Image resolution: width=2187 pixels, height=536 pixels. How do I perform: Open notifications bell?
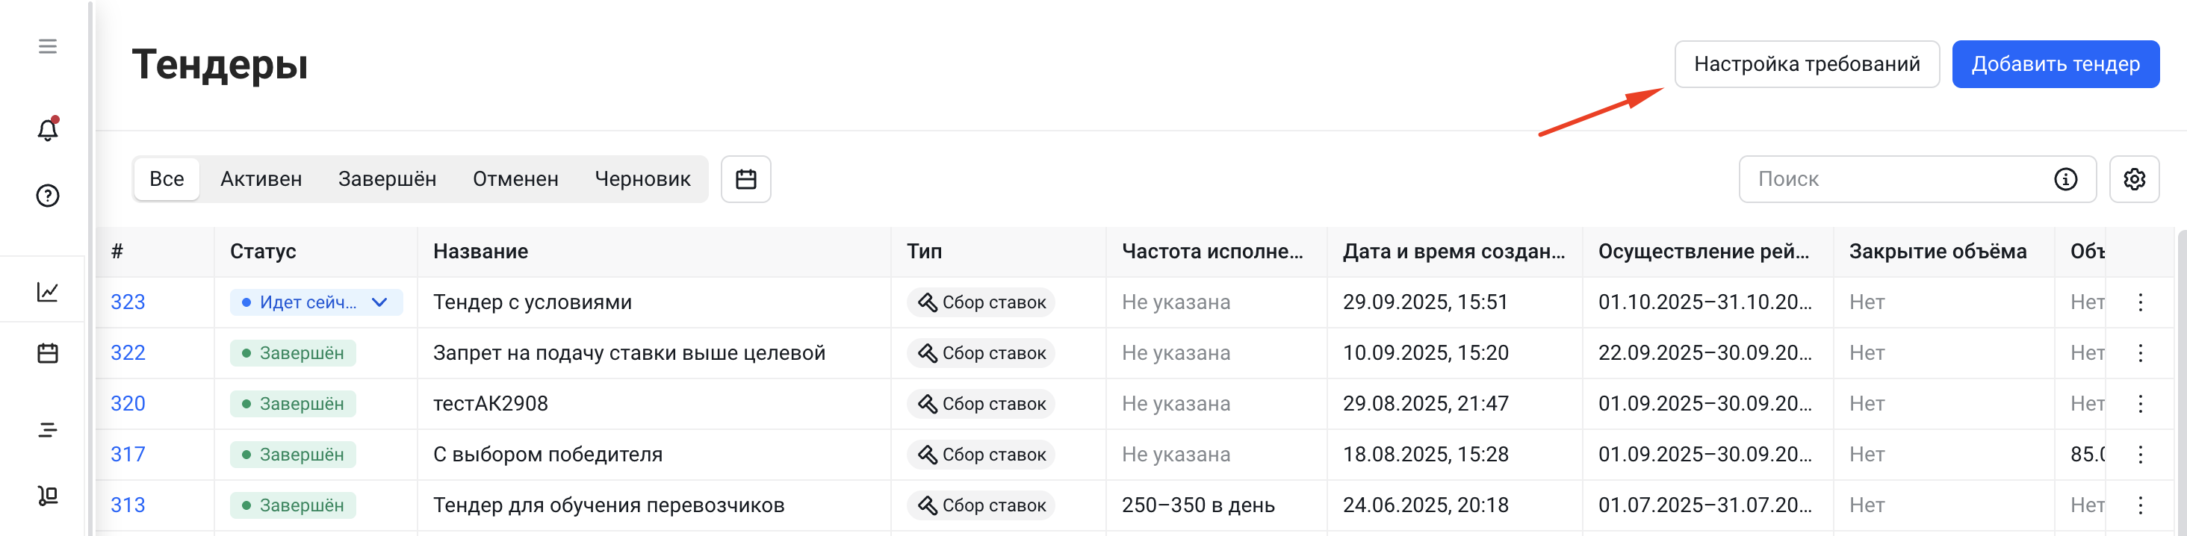click(48, 130)
